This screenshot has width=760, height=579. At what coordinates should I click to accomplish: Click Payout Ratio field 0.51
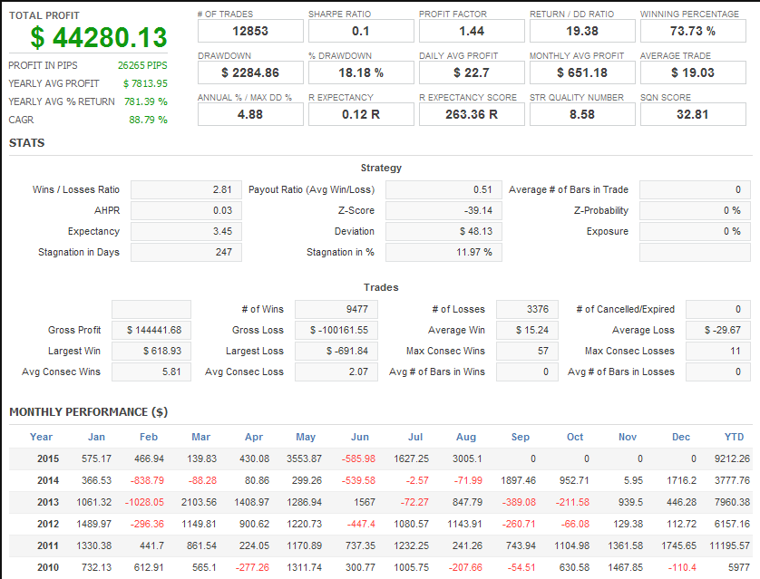tap(443, 189)
